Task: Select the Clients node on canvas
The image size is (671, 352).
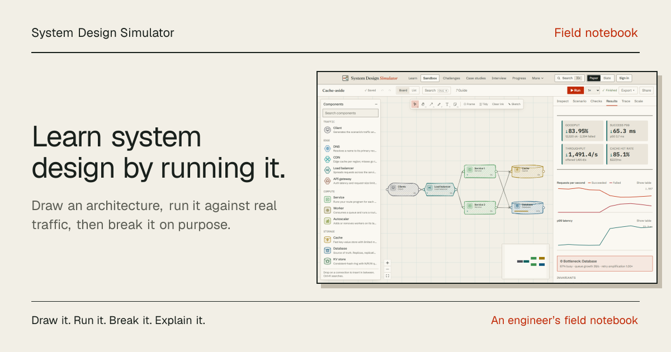Action: [x=403, y=189]
